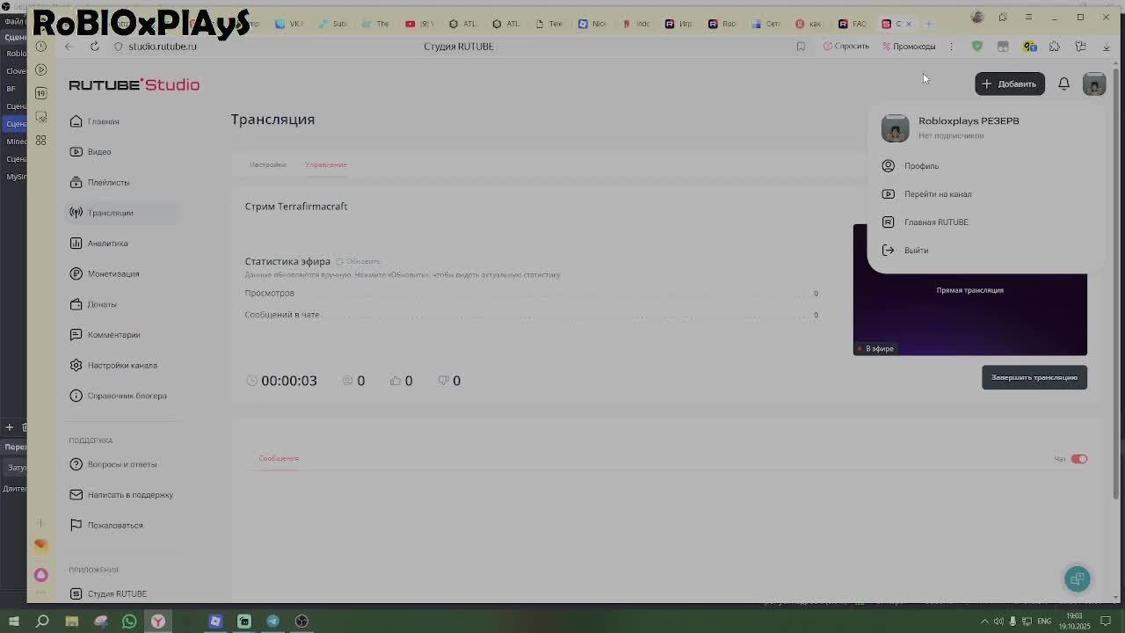Open Windows taskbar search
Viewport: 1125px width, 633px height.
pyautogui.click(x=42, y=622)
